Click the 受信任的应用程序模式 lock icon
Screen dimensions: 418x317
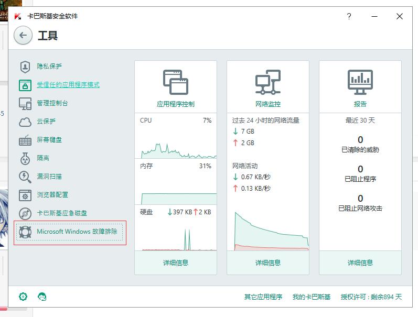[25, 85]
